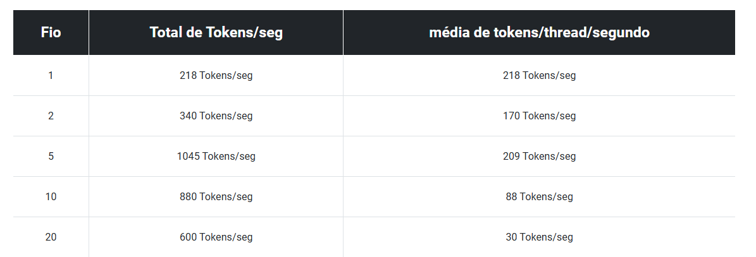Click total 218 Tokens/seg in second column
The image size is (756, 257).
click(216, 76)
